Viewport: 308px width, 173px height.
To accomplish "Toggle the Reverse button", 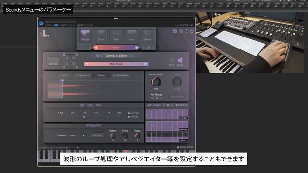I will pos(82,75).
